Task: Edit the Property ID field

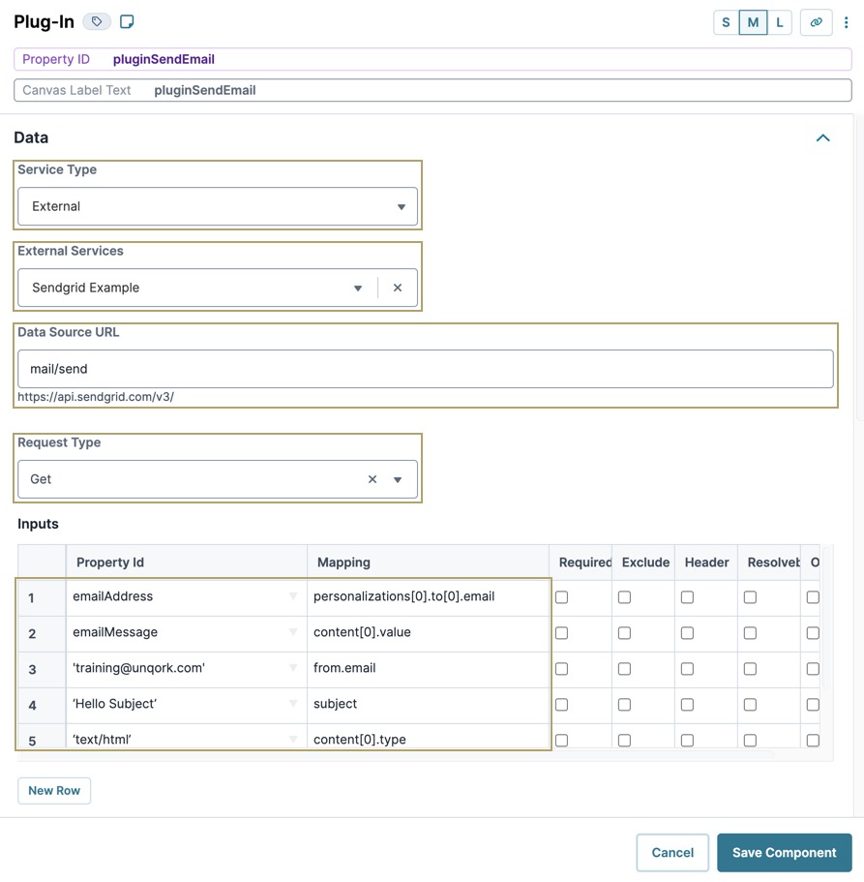Action: tap(432, 59)
